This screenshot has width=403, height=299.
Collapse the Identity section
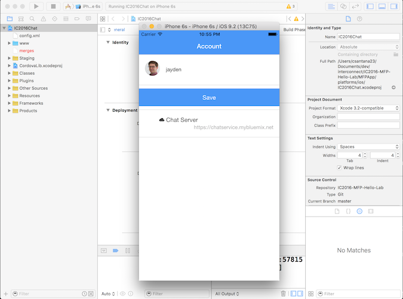[x=108, y=42]
